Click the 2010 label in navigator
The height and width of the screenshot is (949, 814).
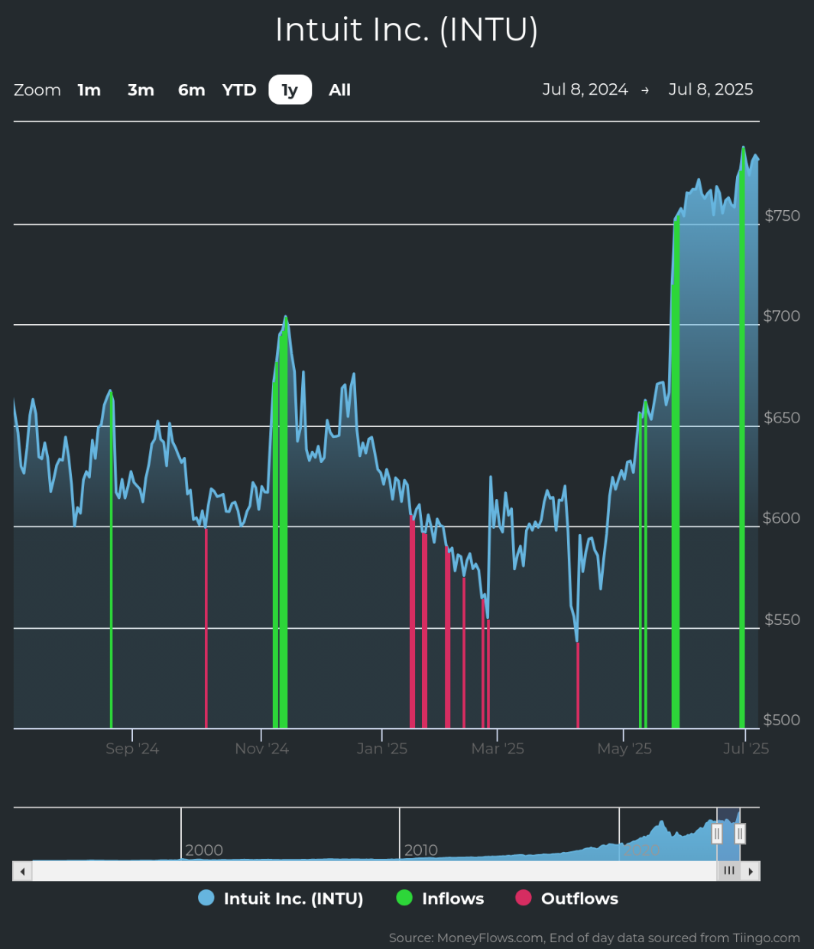click(421, 850)
